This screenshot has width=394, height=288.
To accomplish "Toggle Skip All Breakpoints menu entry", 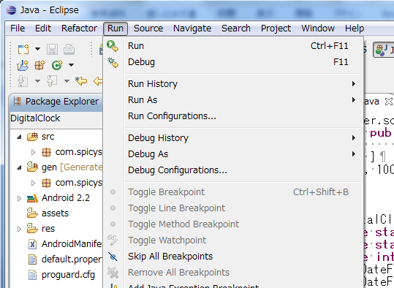I will pos(170,257).
